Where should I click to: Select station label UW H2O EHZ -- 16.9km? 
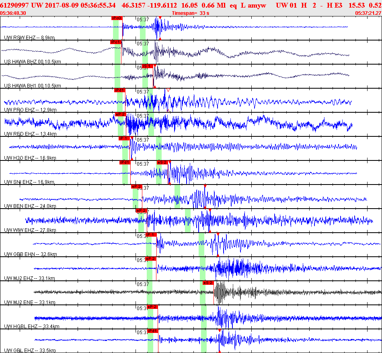(x=30, y=158)
